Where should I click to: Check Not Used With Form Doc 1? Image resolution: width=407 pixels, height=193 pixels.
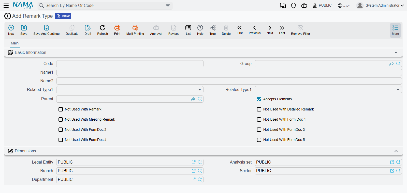coord(259,120)
